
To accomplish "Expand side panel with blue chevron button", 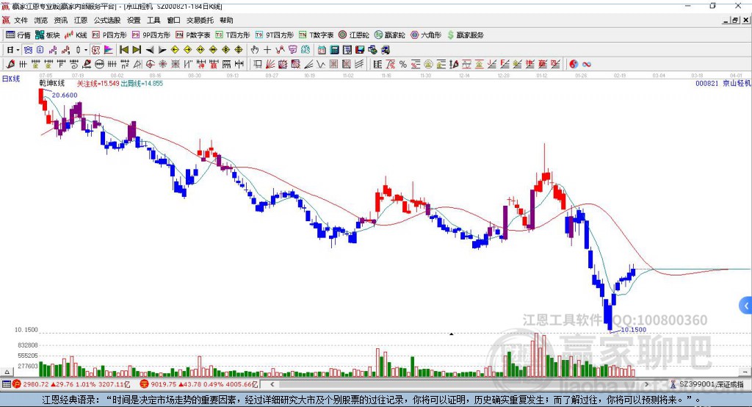I will click(746, 306).
